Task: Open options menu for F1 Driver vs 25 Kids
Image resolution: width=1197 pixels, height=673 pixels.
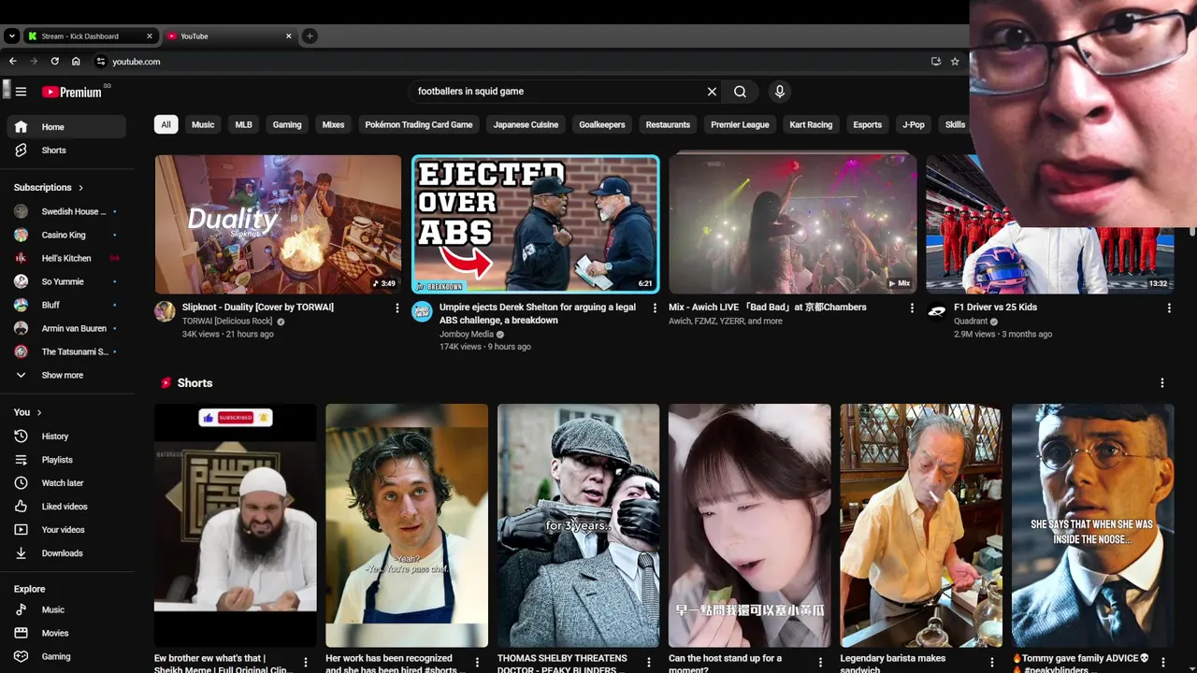Action: tap(1168, 308)
